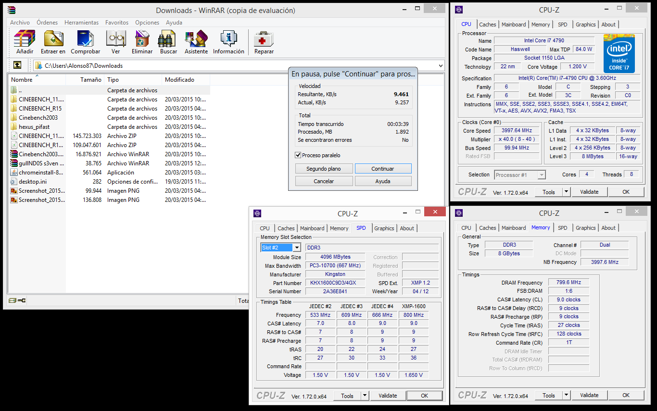
Task: Open the Favoritos menu
Action: (117, 23)
